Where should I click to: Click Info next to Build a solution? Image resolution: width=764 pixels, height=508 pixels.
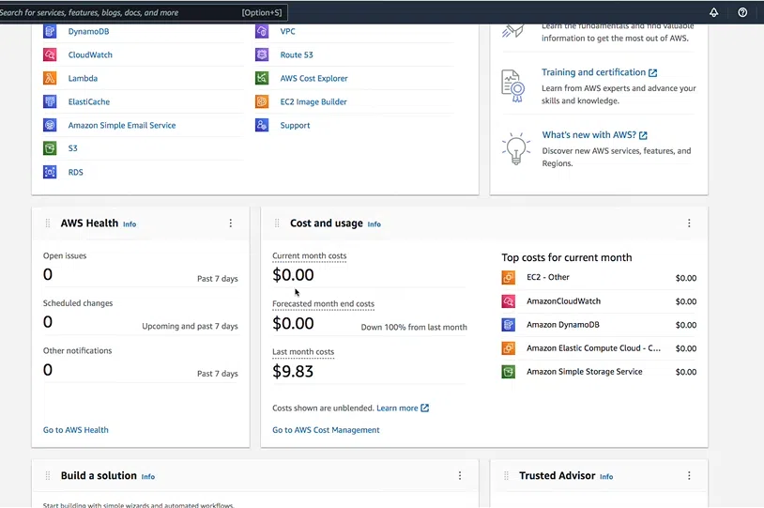point(148,477)
